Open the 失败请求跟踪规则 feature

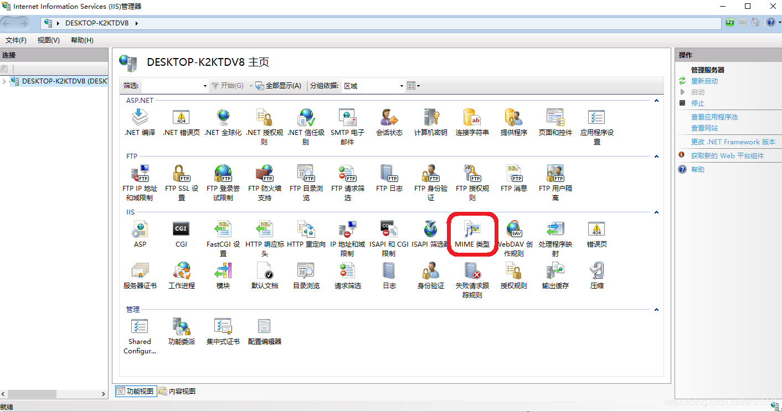tap(472, 280)
